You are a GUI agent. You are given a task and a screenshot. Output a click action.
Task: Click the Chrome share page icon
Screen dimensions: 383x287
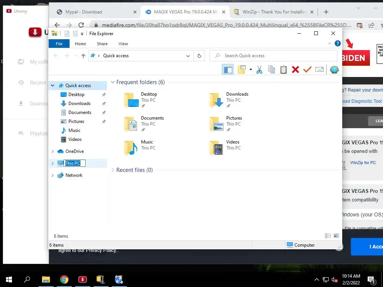(x=371, y=25)
